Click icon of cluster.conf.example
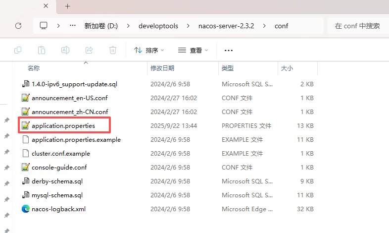This screenshot has height=233, width=389. [26, 154]
